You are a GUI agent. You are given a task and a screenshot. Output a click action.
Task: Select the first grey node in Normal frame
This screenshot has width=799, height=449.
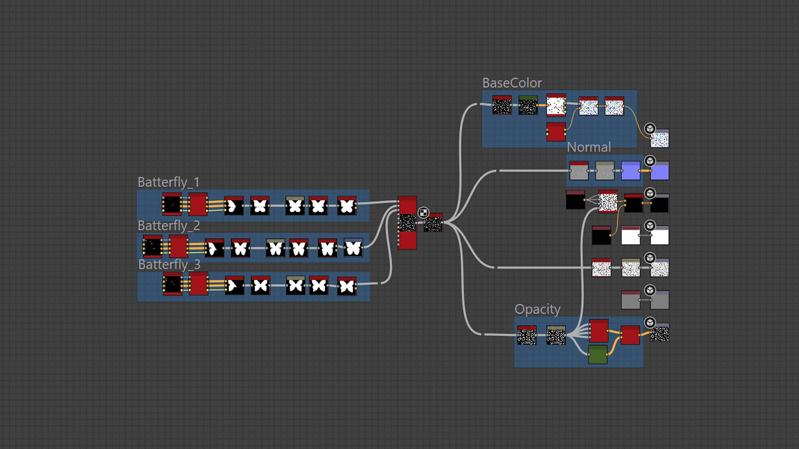(579, 170)
